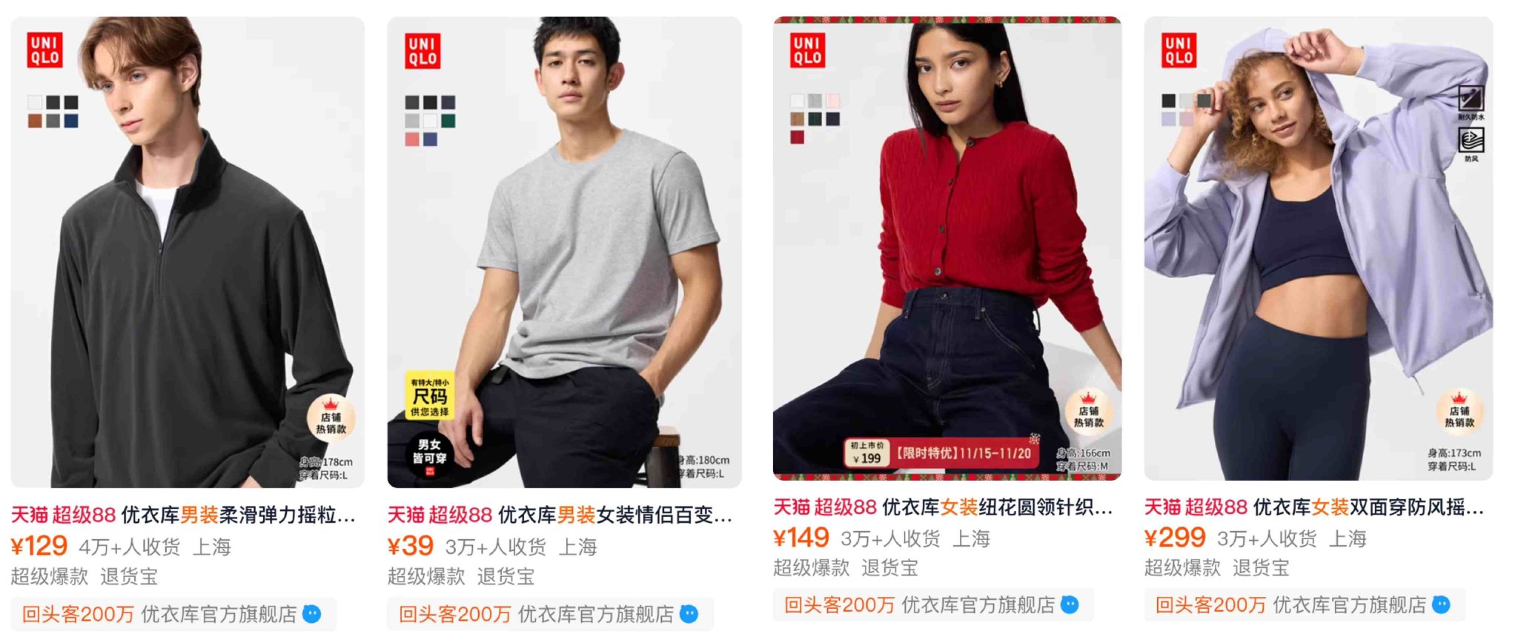Image resolution: width=1518 pixels, height=634 pixels.
Task: Click blue store badge icon beside first 优衣库官方旗舰店
Action: [312, 614]
